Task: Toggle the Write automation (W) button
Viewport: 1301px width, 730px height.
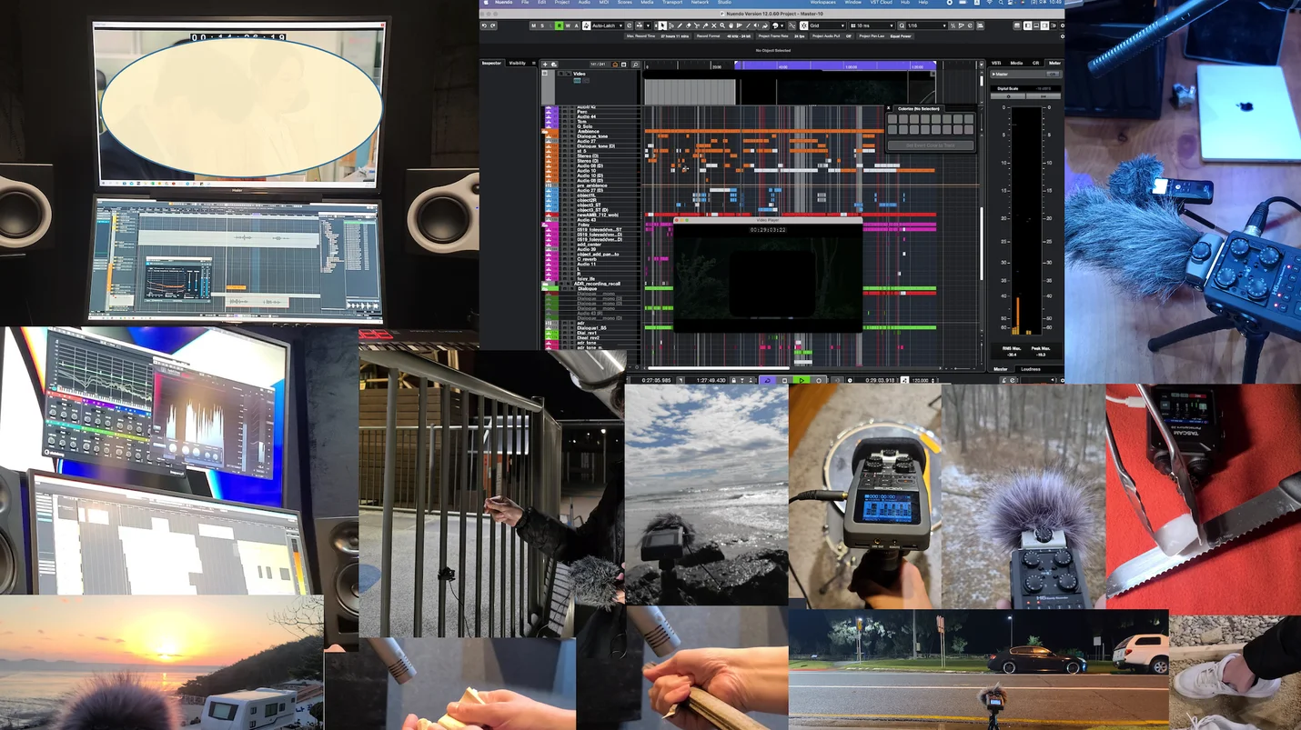Action: 568,25
